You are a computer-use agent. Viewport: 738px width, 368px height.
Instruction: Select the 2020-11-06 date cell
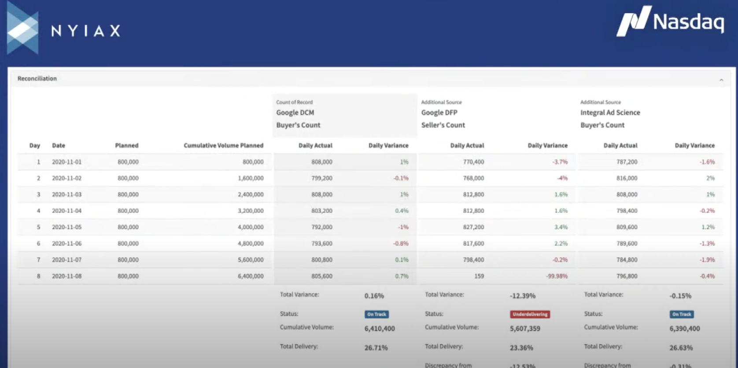click(66, 243)
